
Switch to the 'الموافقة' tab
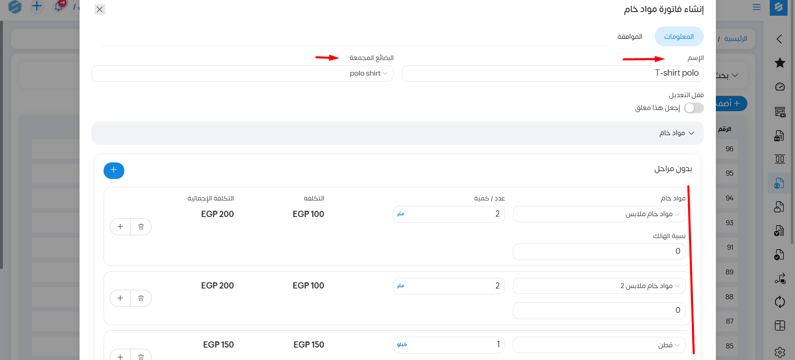[x=630, y=37]
